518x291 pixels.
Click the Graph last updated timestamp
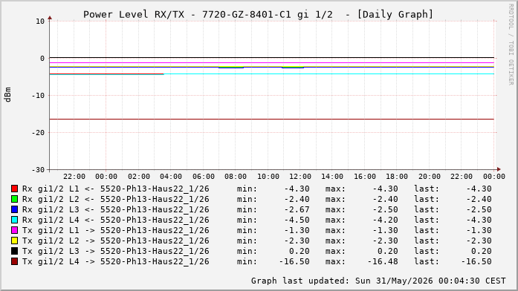coord(378,281)
